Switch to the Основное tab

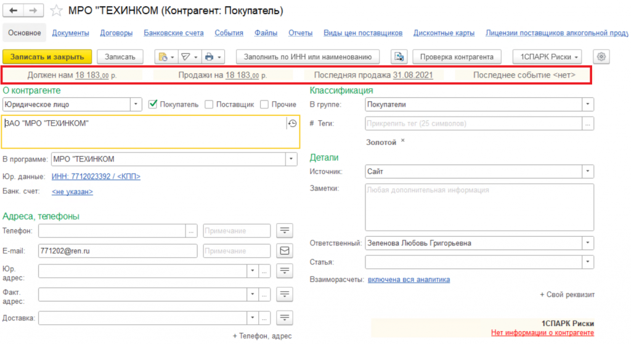[25, 33]
